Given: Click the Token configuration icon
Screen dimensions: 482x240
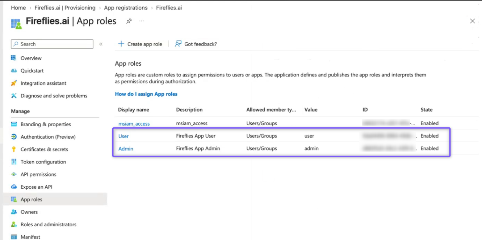Looking at the screenshot, I should tap(14, 162).
